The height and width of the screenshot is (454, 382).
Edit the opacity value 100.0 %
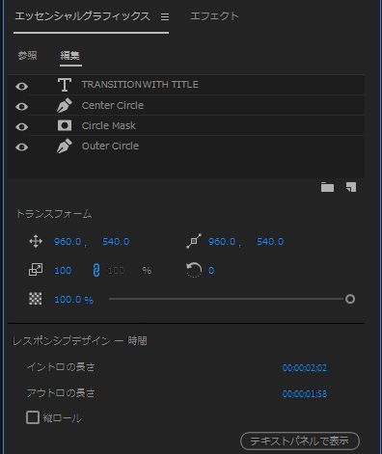click(73, 300)
